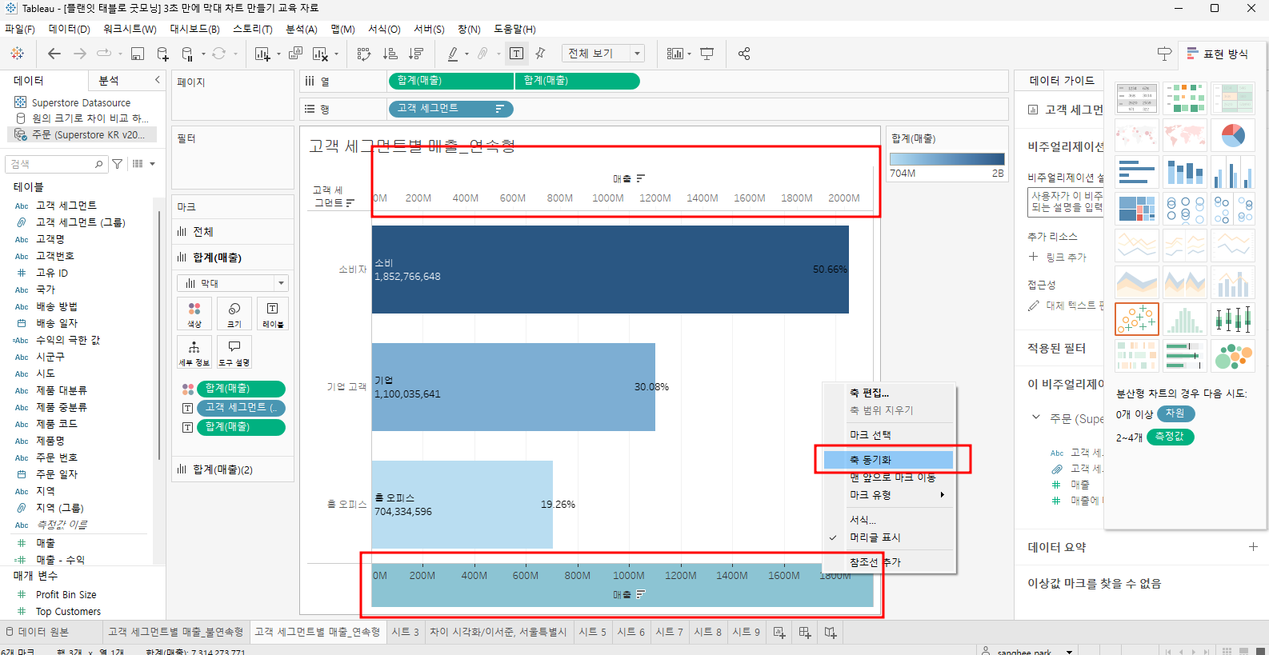This screenshot has width=1269, height=655.
Task: Toggle pause auto updates button
Action: coord(188,54)
